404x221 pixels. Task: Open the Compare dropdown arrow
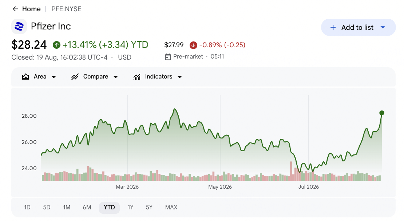(116, 77)
